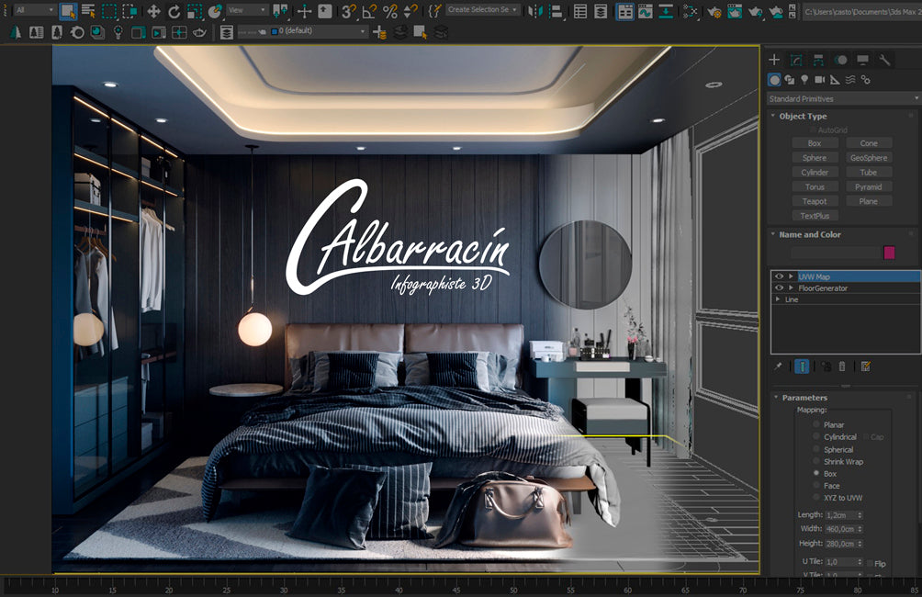This screenshot has width=922, height=597.
Task: Open Render Setup dialog
Action: 714,11
